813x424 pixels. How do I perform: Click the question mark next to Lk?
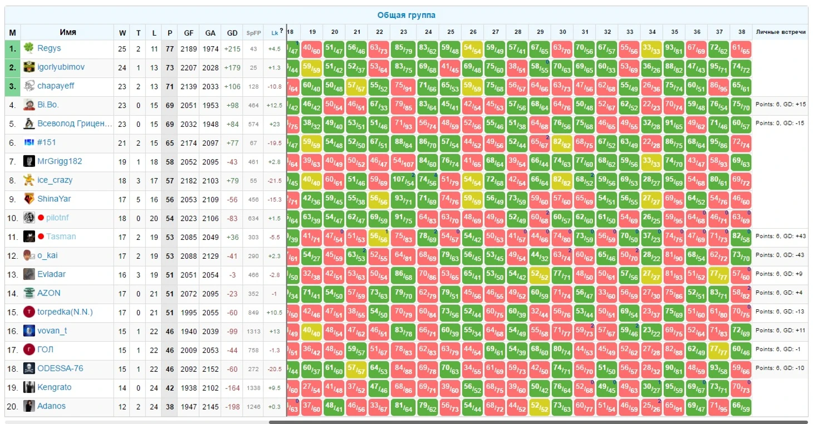tap(281, 31)
